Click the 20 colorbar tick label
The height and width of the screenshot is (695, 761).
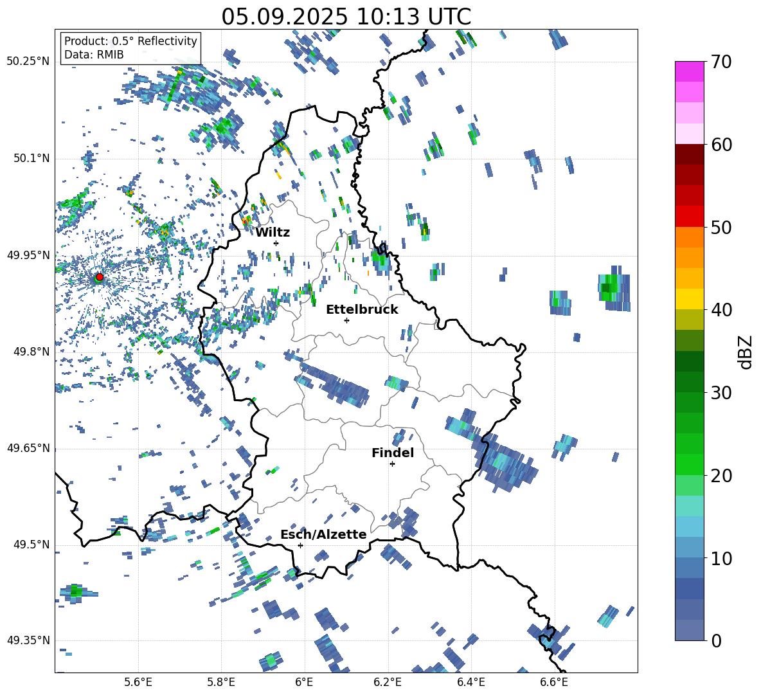[721, 476]
